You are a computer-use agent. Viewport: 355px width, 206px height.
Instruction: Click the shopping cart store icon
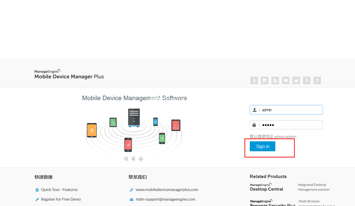[265, 81]
